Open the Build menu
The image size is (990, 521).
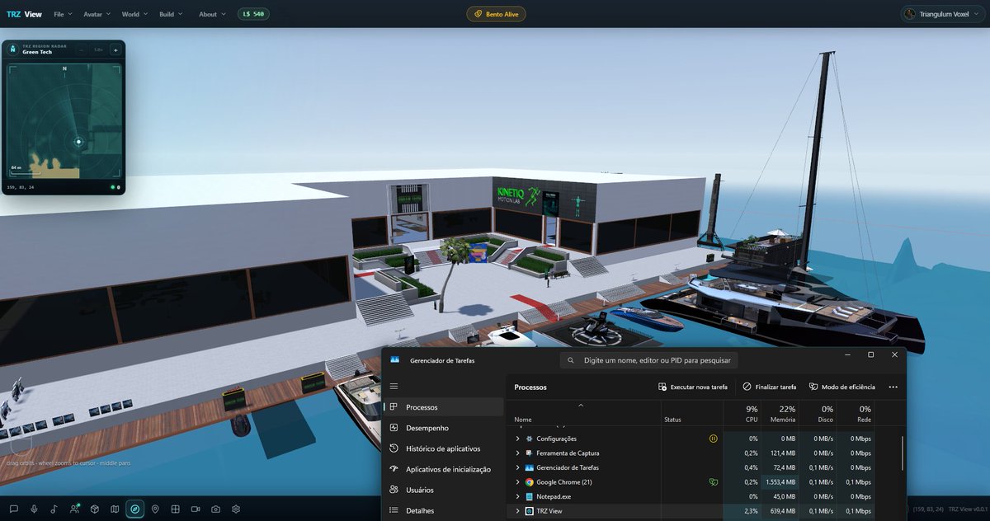coord(171,14)
